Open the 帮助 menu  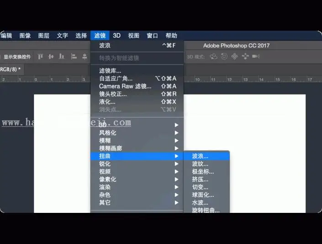pyautogui.click(x=171, y=35)
